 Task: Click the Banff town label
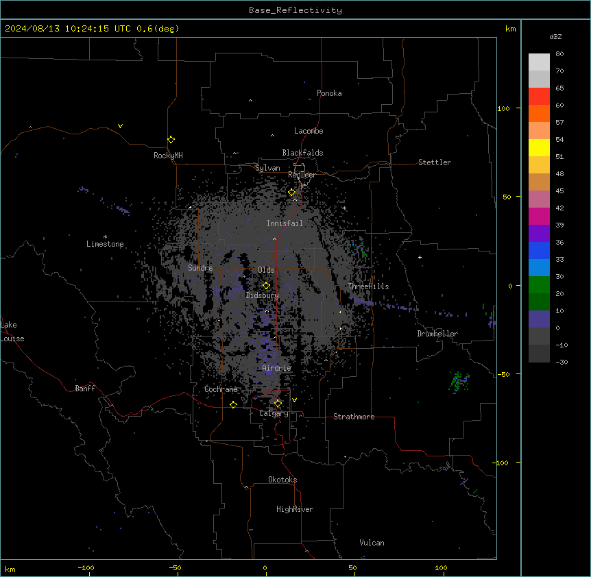pos(85,389)
